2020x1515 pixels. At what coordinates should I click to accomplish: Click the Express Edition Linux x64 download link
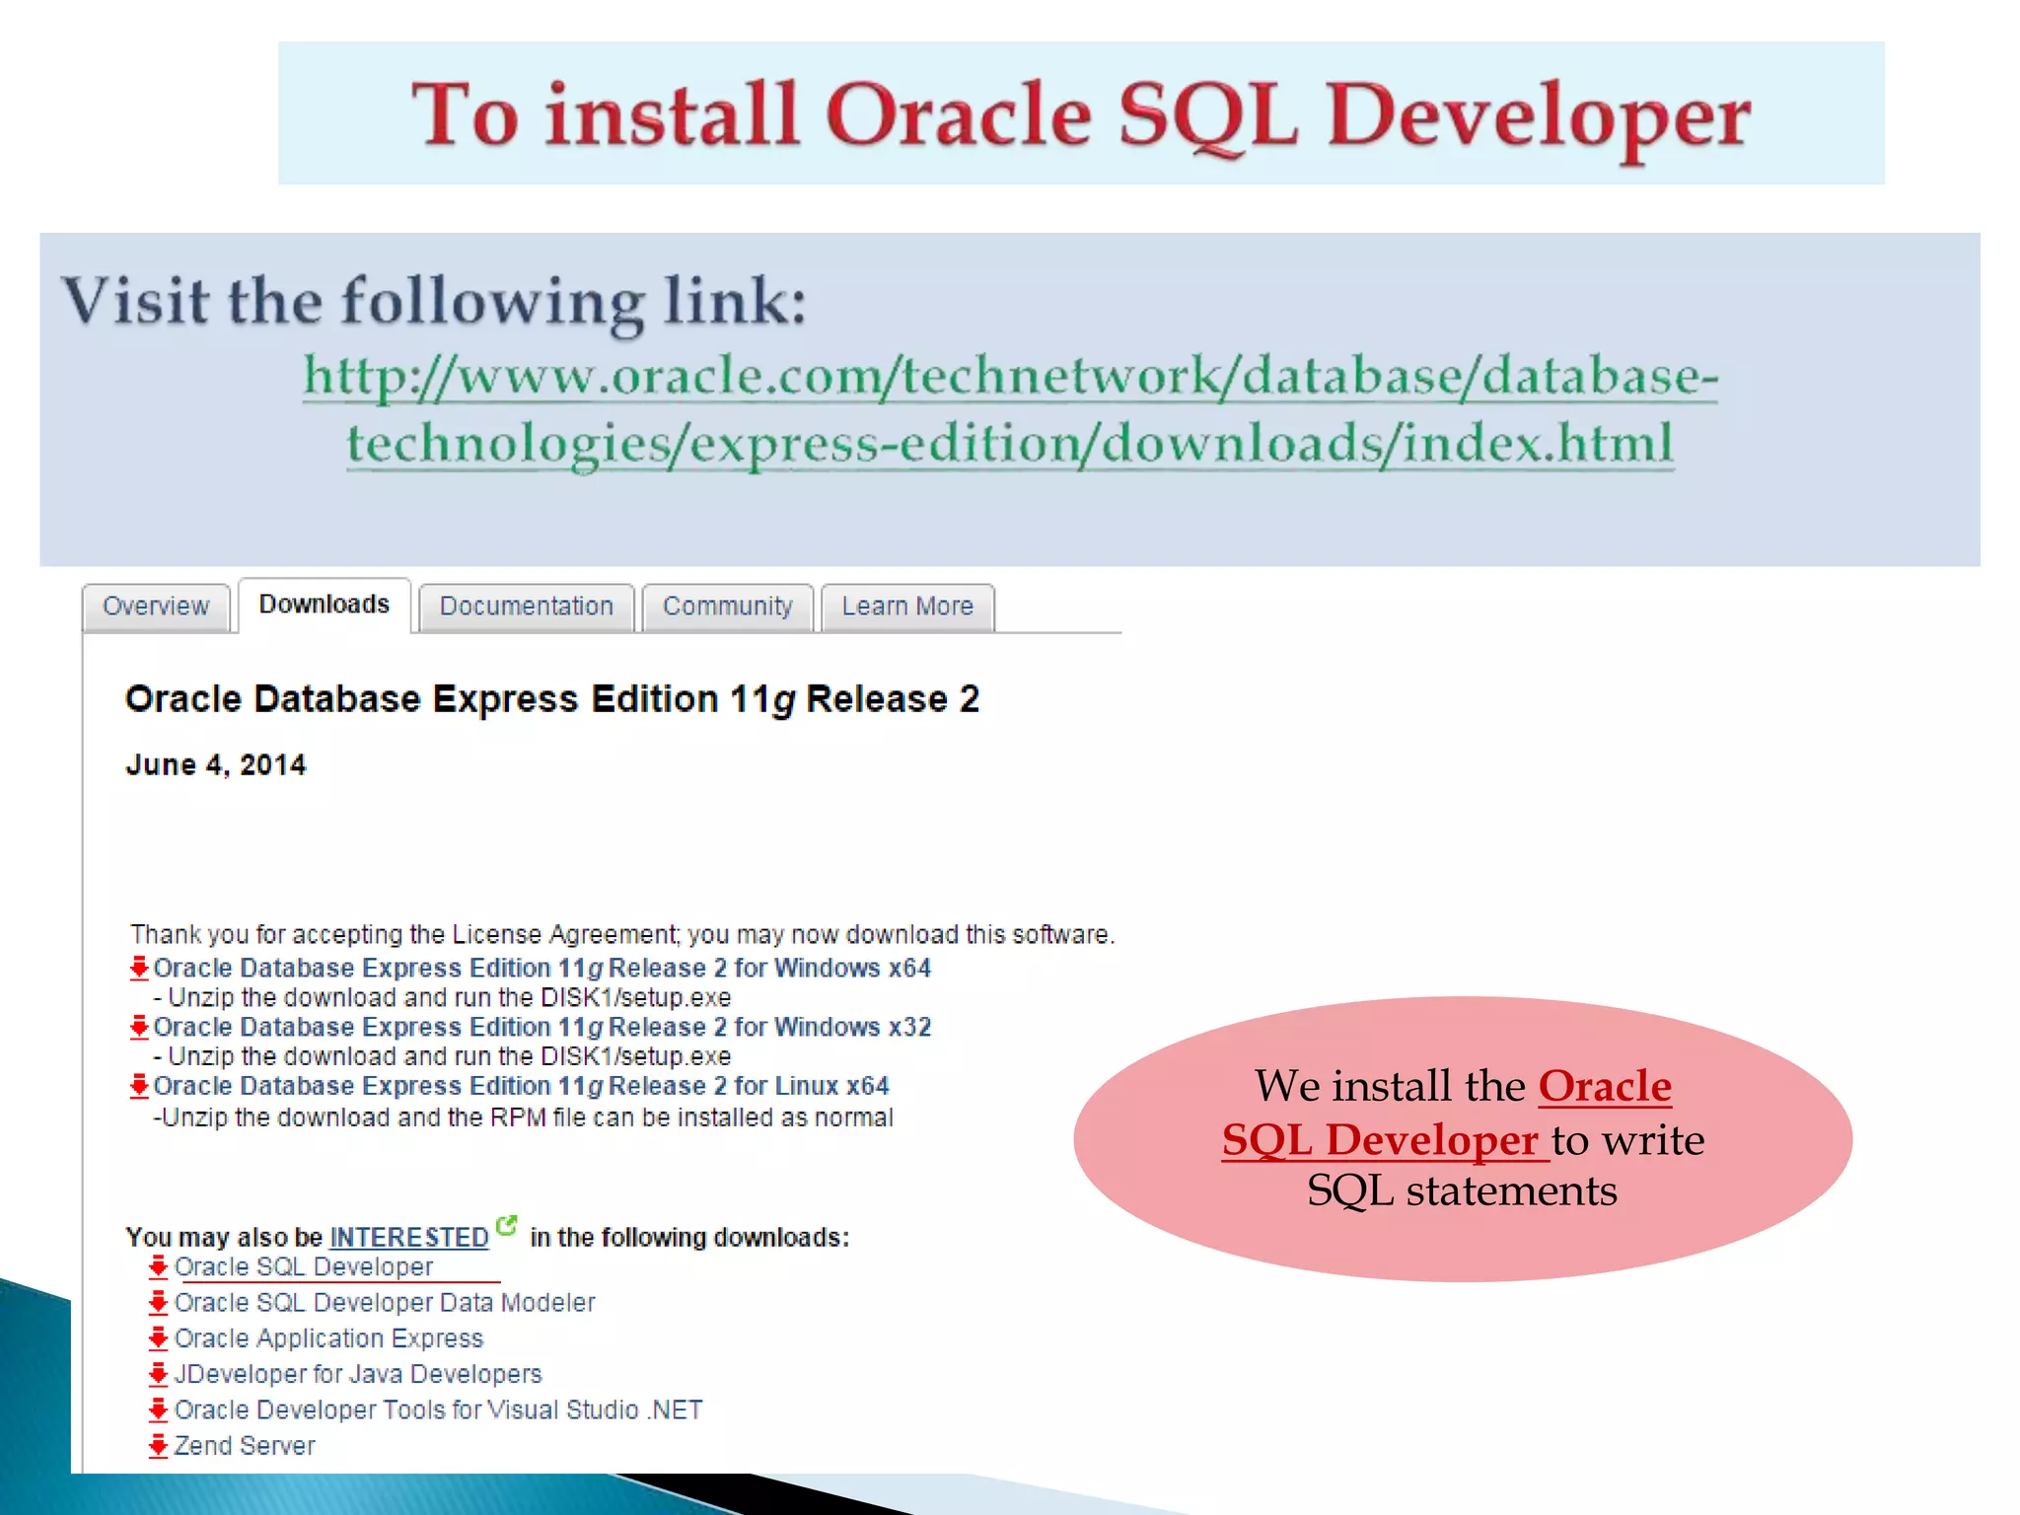(521, 1086)
